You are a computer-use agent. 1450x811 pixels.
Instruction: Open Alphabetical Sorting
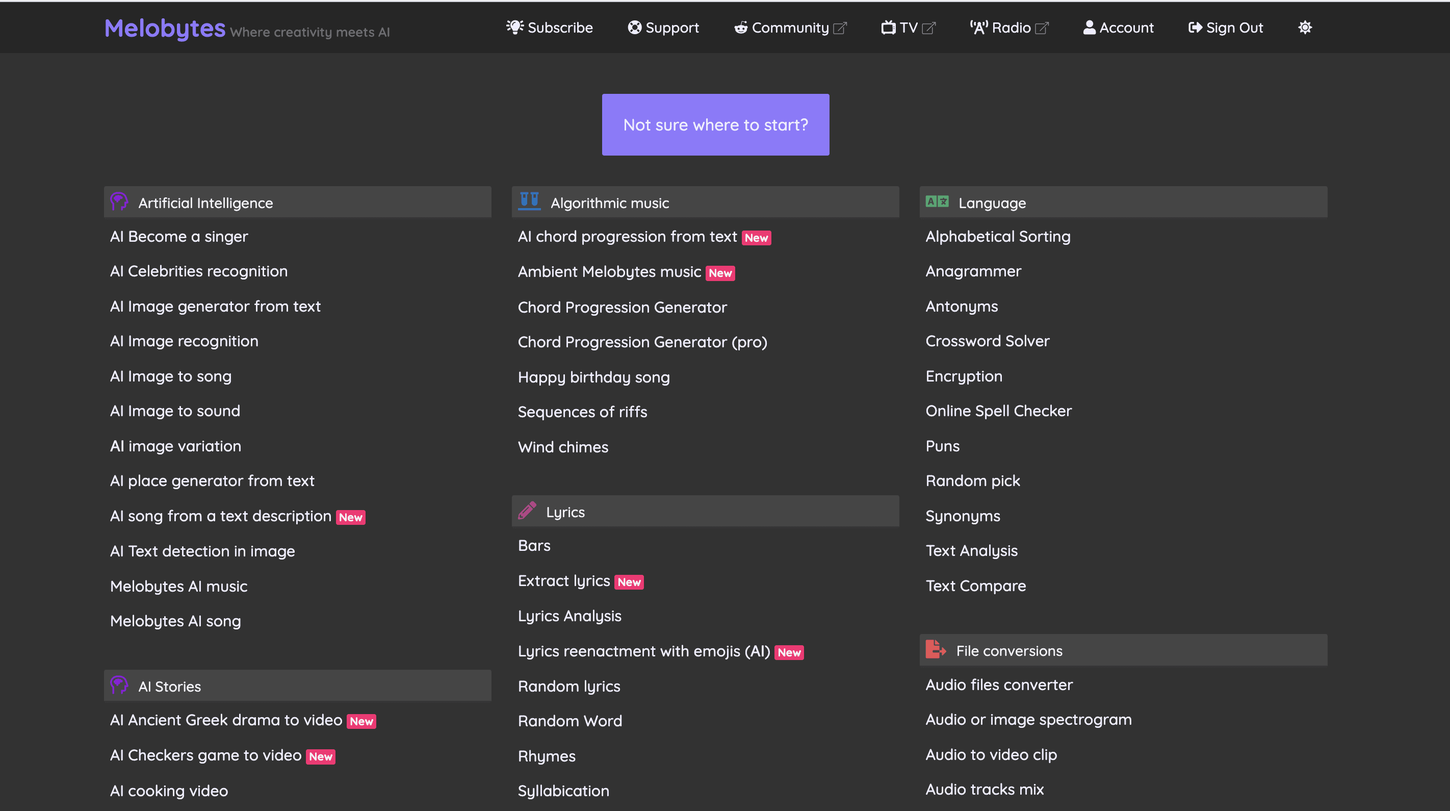pyautogui.click(x=998, y=237)
